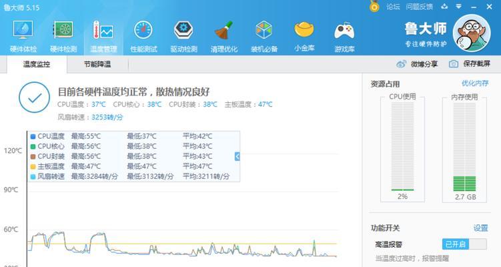Viewport: 501px width, 267px height.
Task: Open 设置 settings link
Action: click(x=480, y=228)
